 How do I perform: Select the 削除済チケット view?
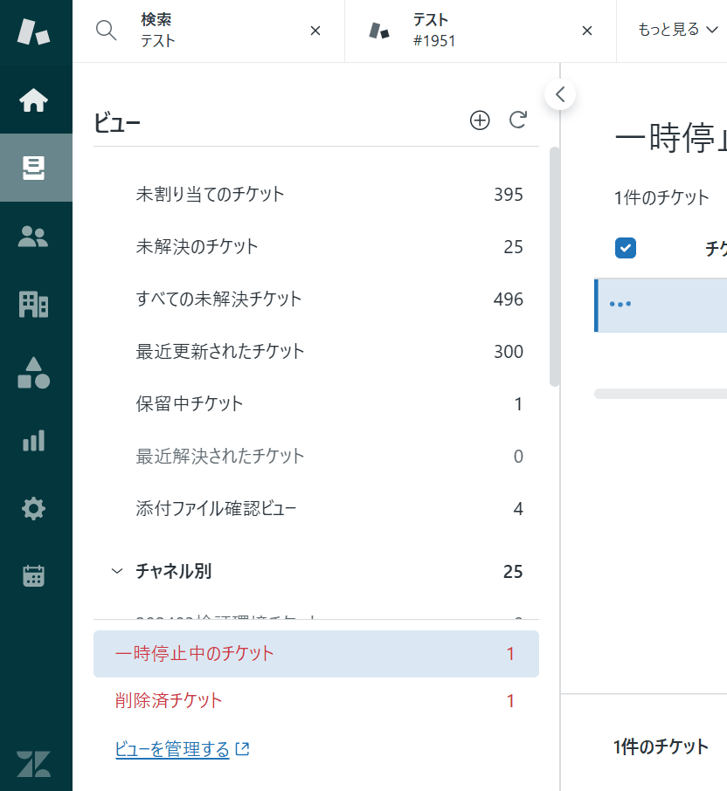(169, 700)
